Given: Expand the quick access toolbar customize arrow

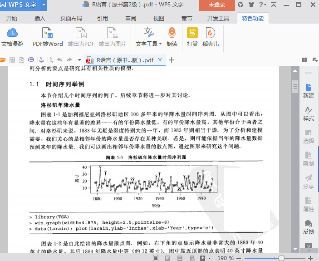Looking at the screenshot, I should (x=79, y=60).
